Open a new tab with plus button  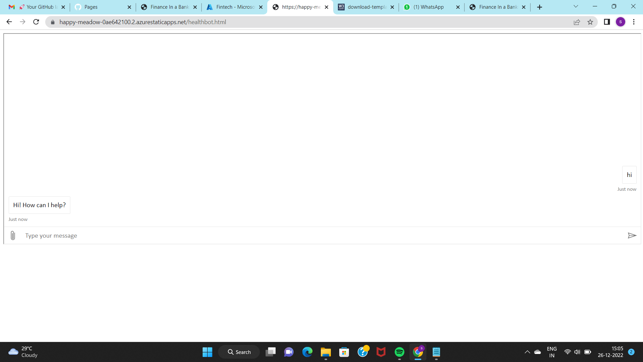pos(540,7)
